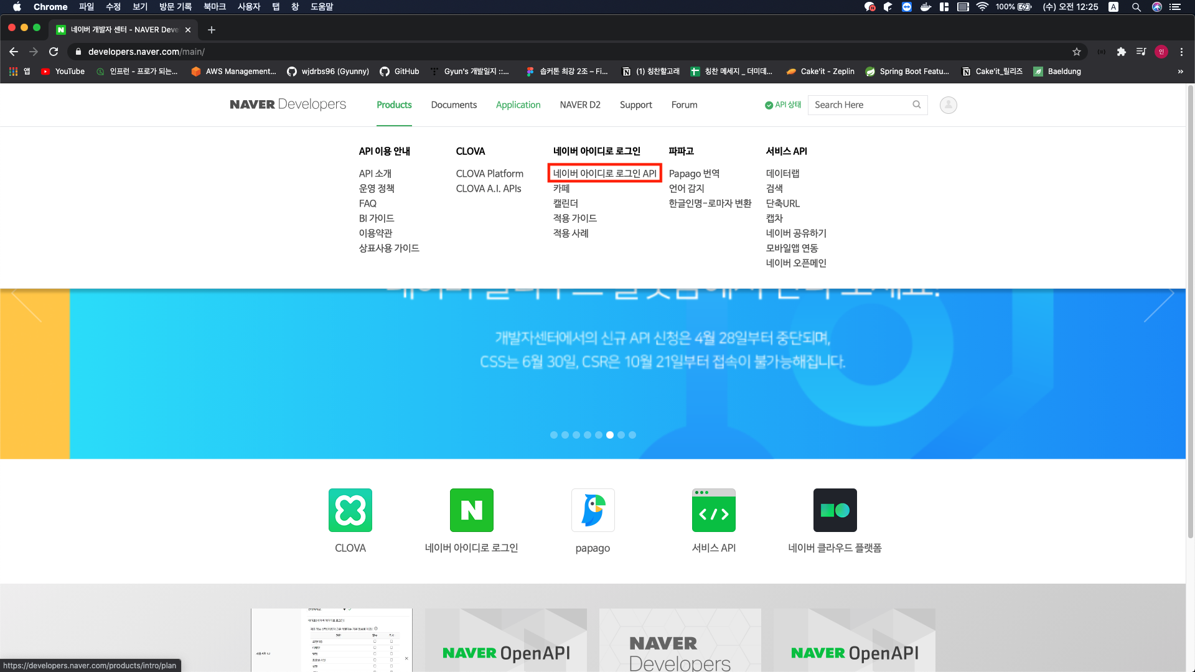
Task: Select the first banner carousel dot
Action: tap(554, 435)
